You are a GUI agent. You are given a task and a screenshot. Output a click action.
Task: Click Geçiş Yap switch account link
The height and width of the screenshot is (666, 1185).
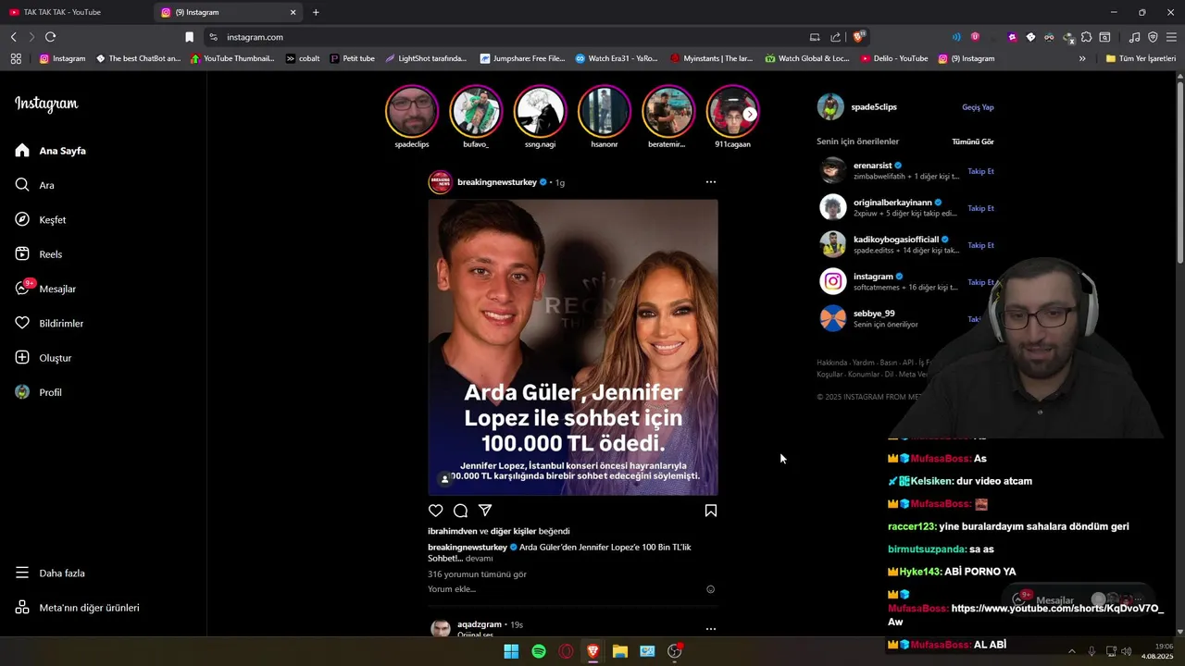click(x=978, y=107)
